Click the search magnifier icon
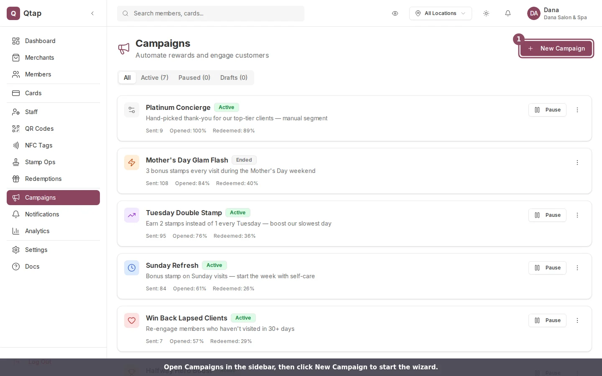 (125, 13)
